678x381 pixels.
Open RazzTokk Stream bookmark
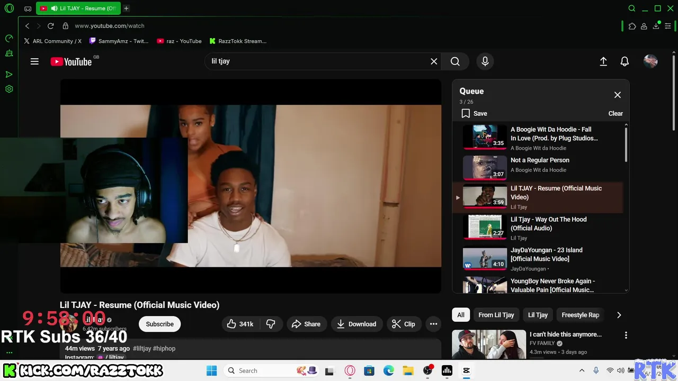tap(238, 41)
